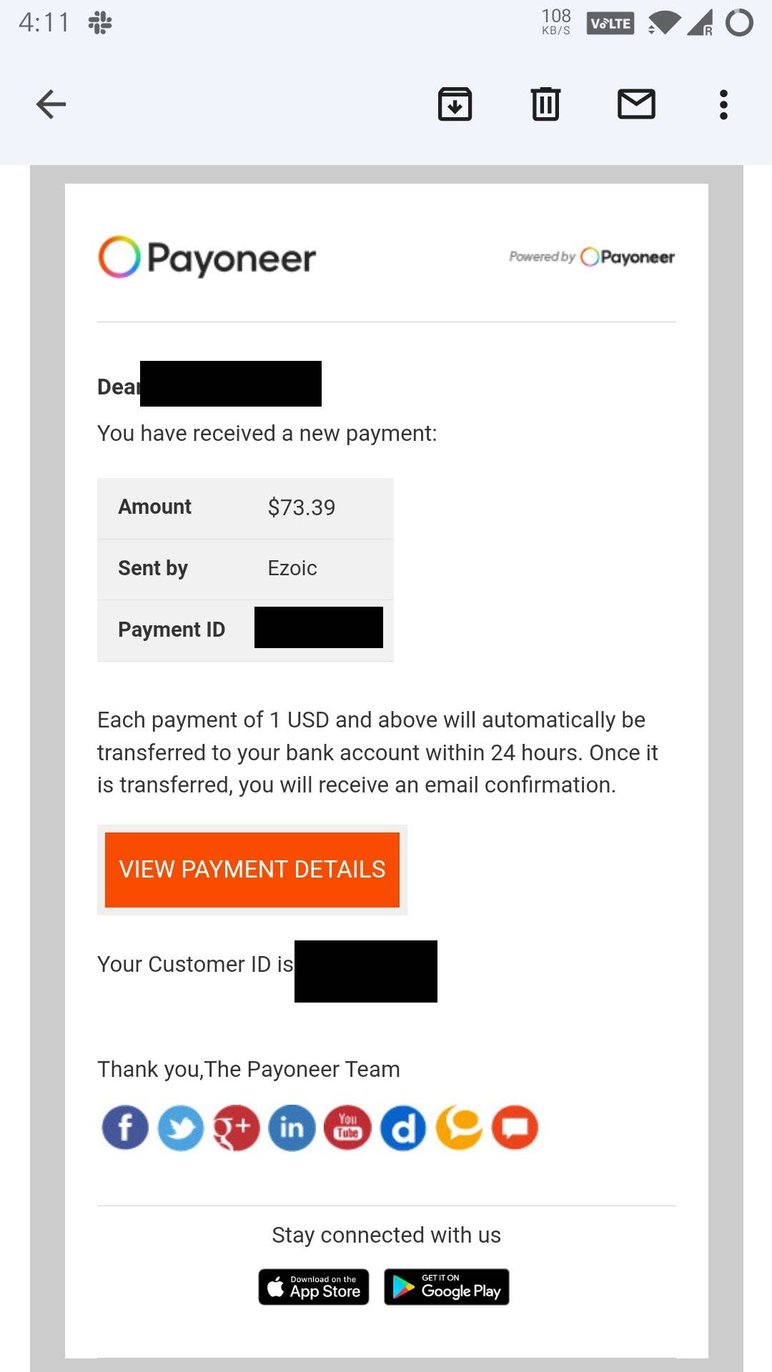Image resolution: width=772 pixels, height=1372 pixels.
Task: Archive this email with the archive icon
Action: [x=455, y=104]
